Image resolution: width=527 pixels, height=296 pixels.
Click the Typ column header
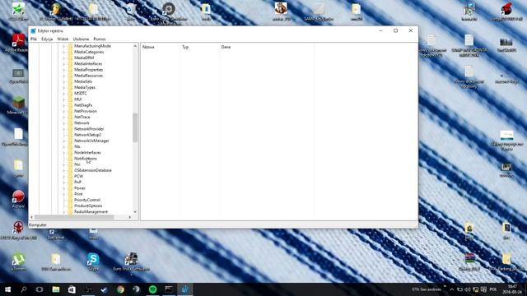point(185,47)
